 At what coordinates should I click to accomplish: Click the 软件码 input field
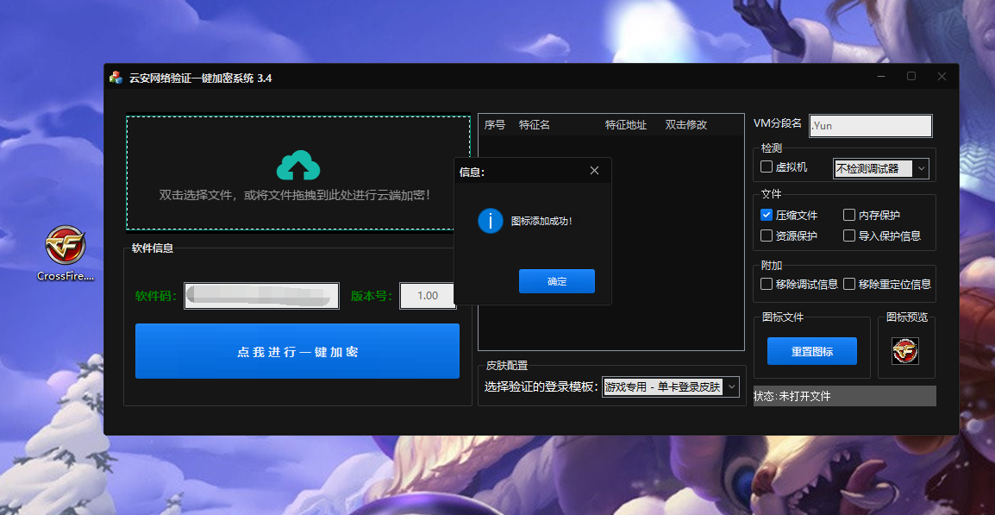[261, 296]
